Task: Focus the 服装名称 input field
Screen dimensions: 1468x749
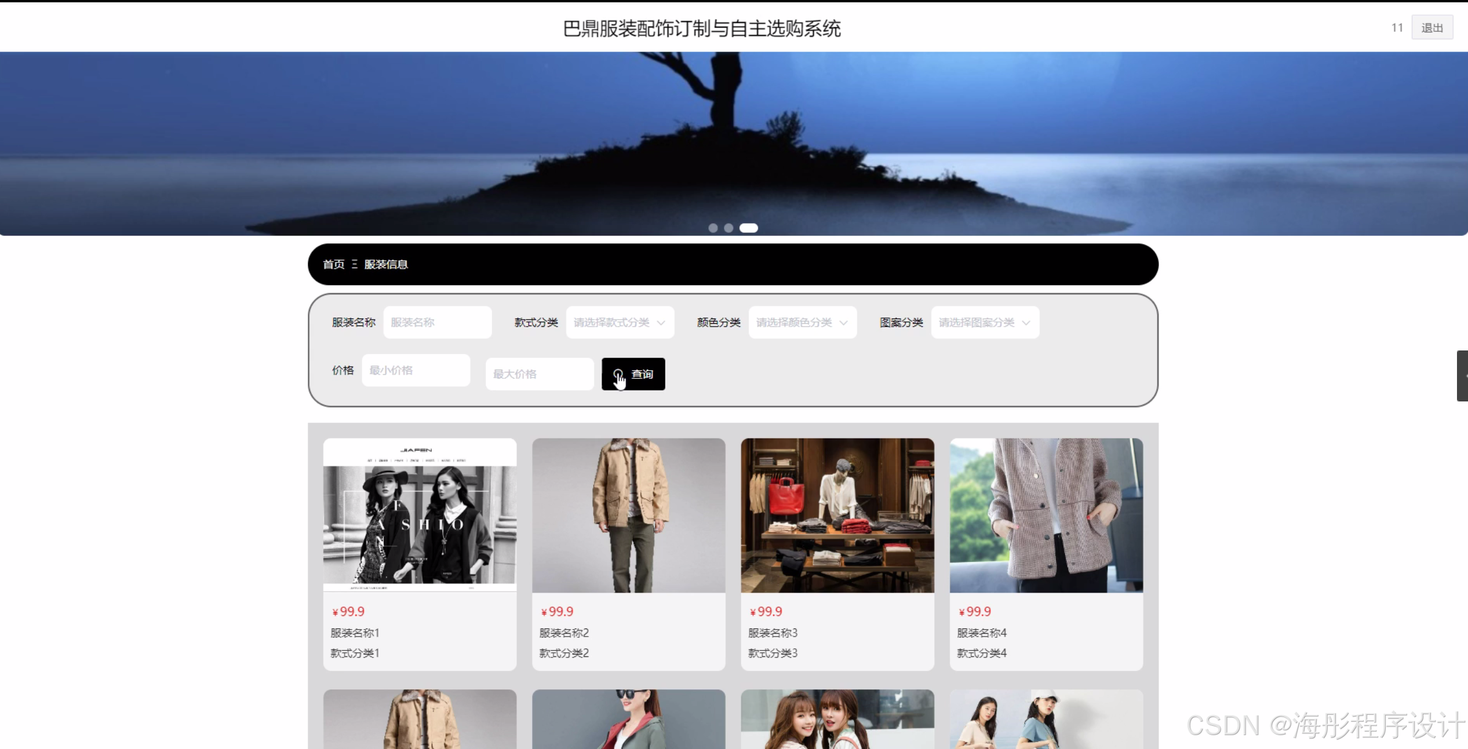Action: pyautogui.click(x=437, y=323)
